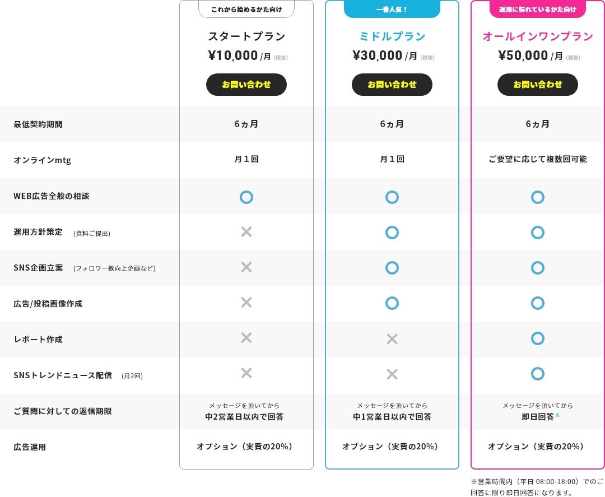
Task: Click the X mark for 運用方針策定 under Start plan
Action: [x=246, y=232]
